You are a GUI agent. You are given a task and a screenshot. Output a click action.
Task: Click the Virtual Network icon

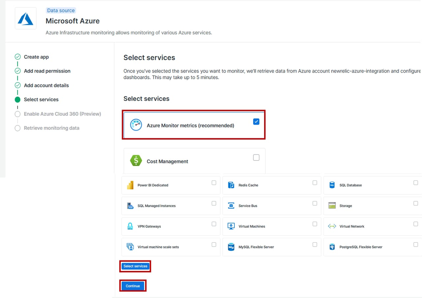click(x=332, y=226)
